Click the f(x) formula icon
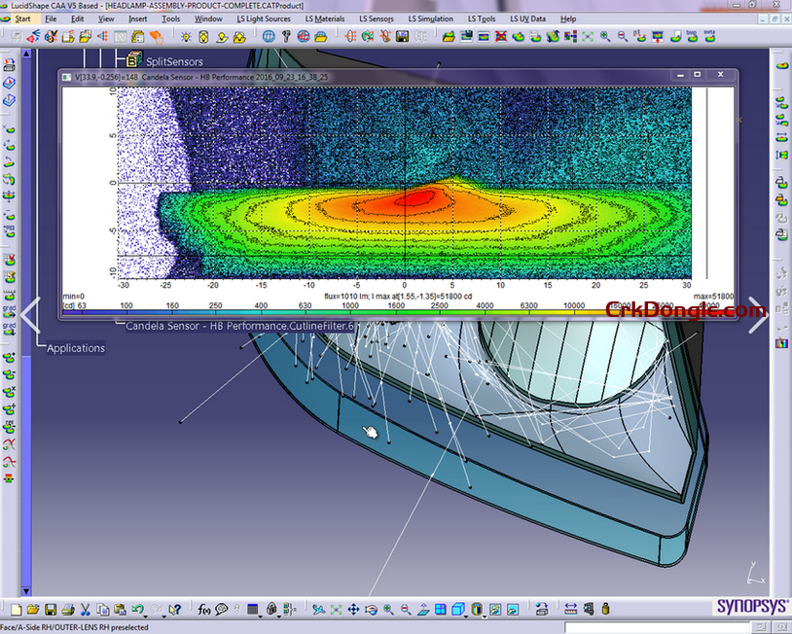792x634 pixels. [202, 610]
